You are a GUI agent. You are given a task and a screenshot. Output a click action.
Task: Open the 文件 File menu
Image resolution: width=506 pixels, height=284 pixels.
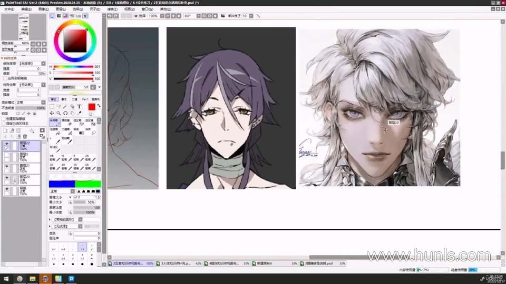pos(9,9)
